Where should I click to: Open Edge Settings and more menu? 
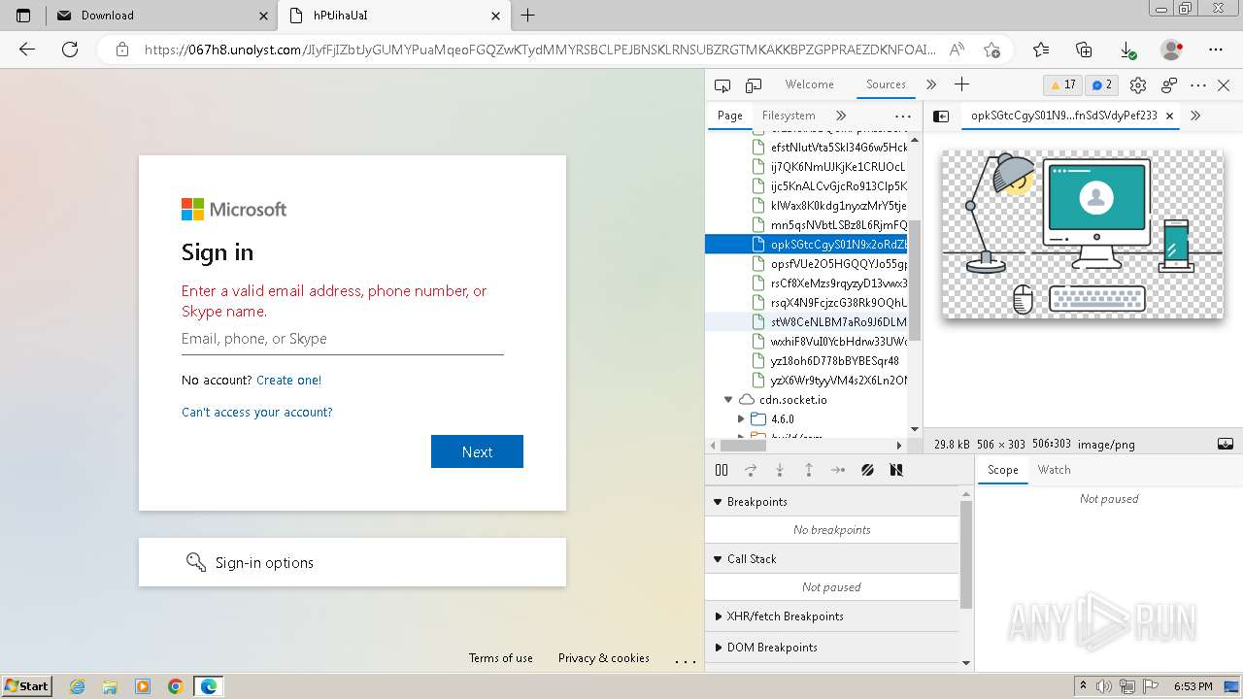point(1216,50)
